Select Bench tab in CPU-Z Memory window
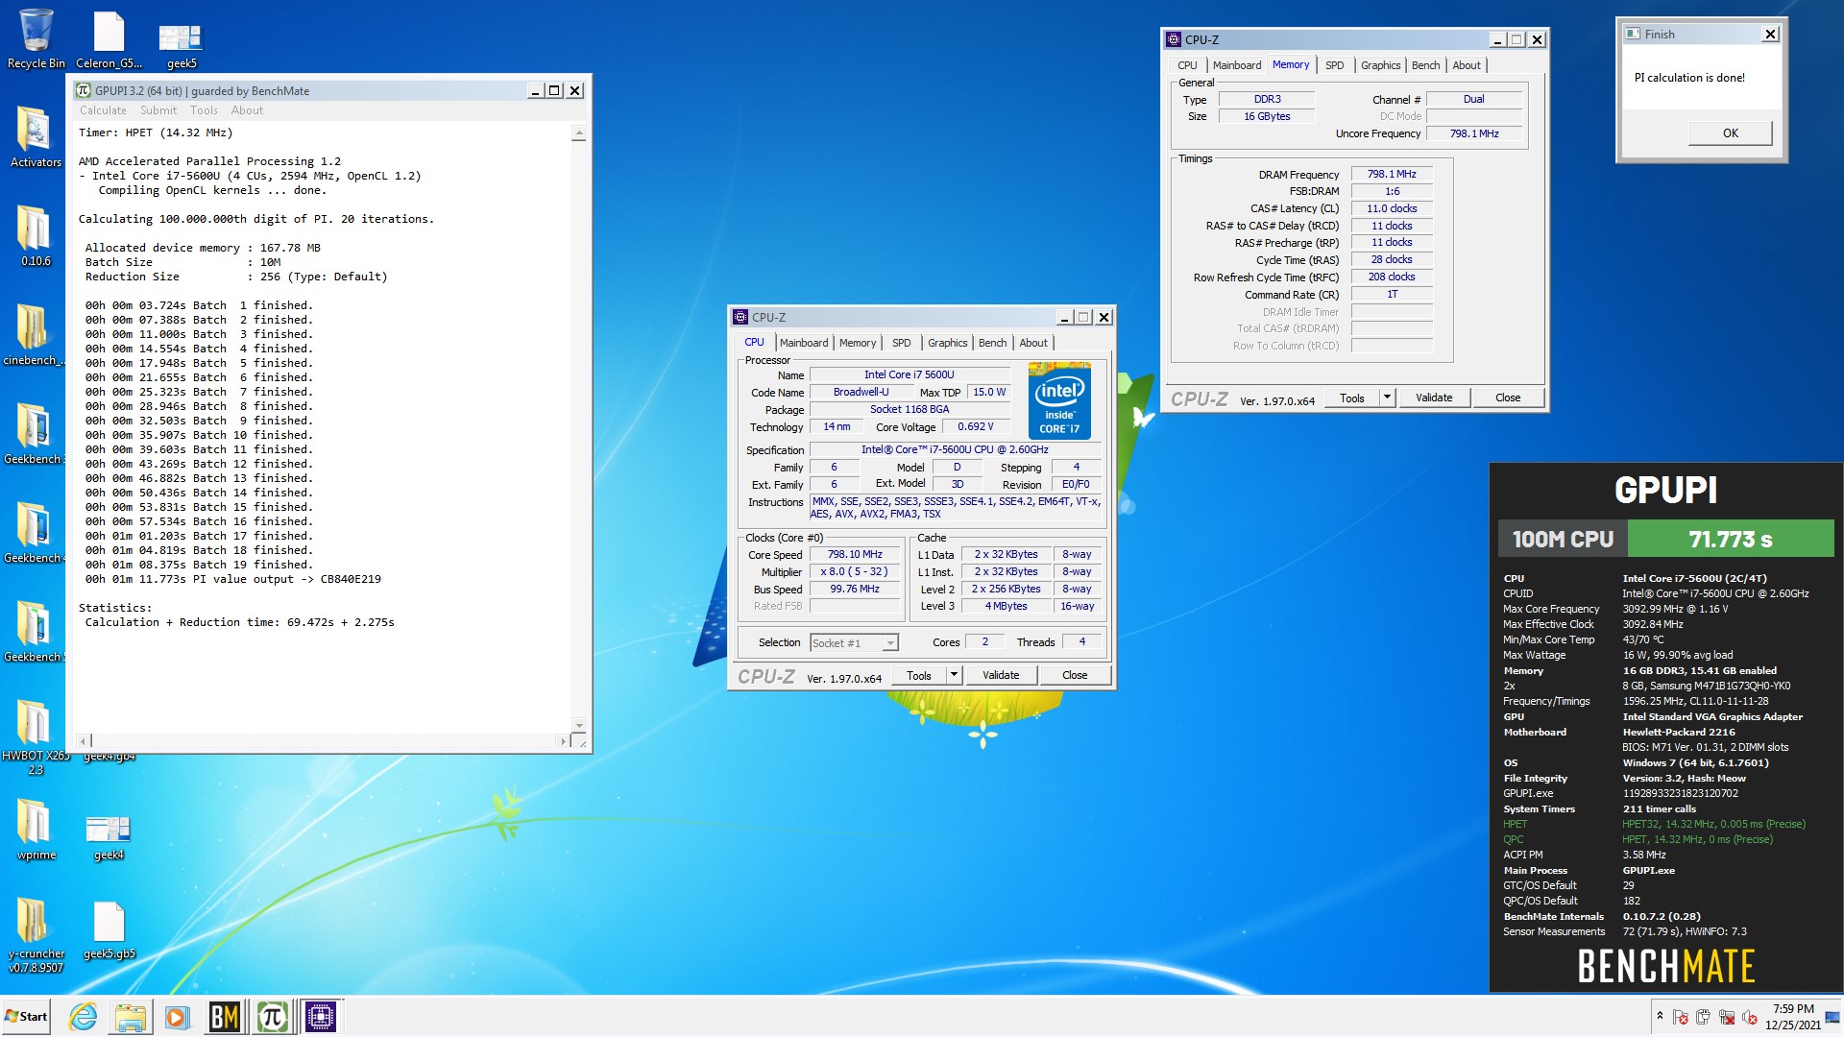 pyautogui.click(x=1426, y=65)
